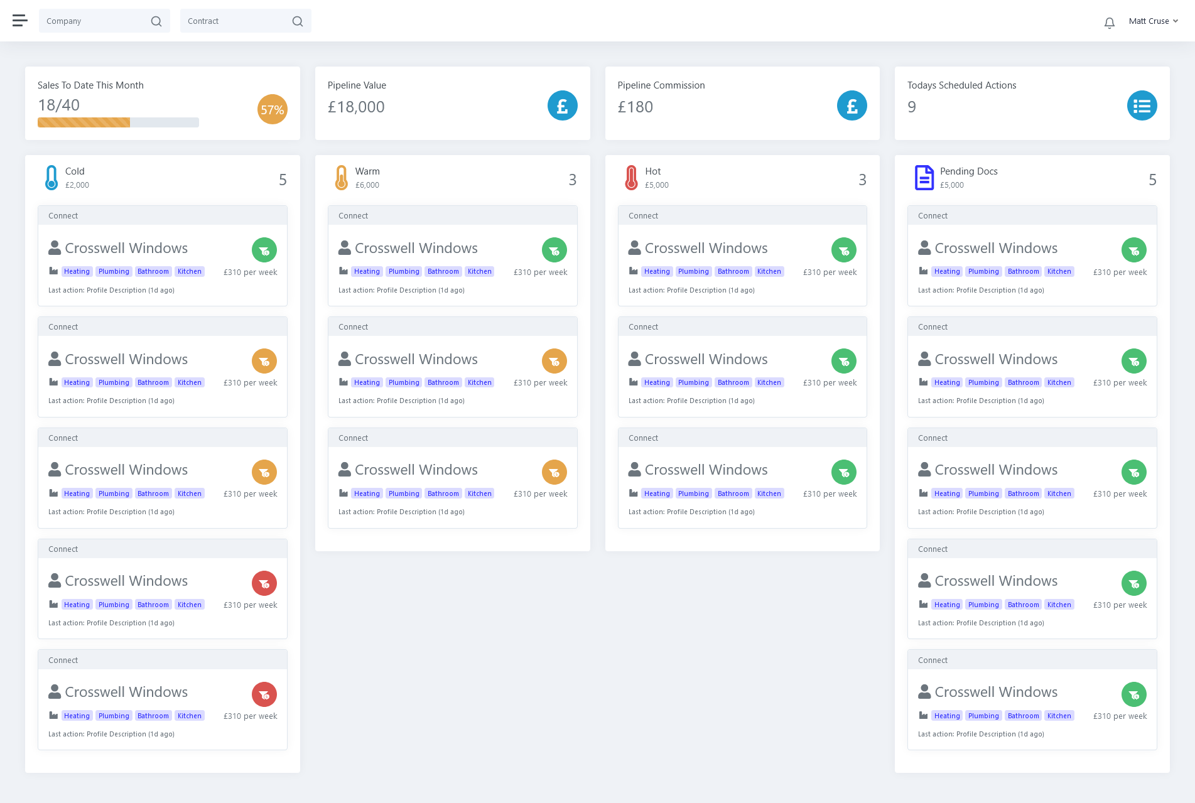
Task: Select Heating tag on first Warm card
Action: (x=367, y=272)
